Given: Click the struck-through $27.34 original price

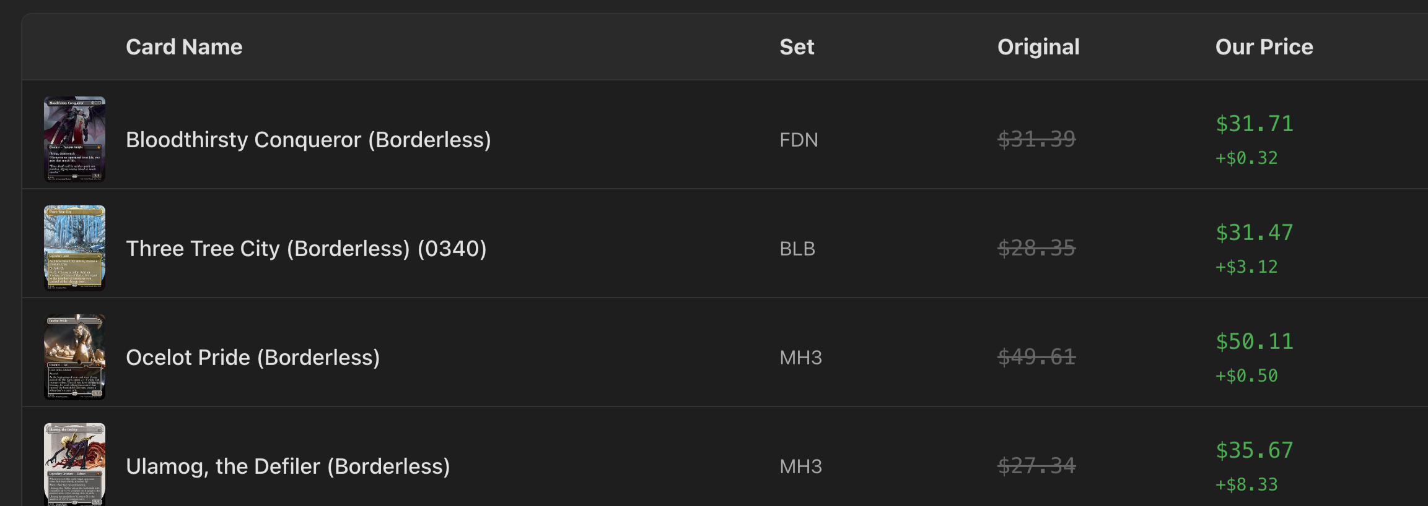Looking at the screenshot, I should [1036, 466].
